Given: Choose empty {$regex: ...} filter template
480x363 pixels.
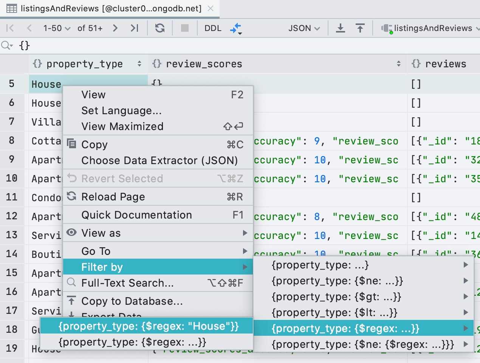Looking at the screenshot, I should (x=147, y=342).
